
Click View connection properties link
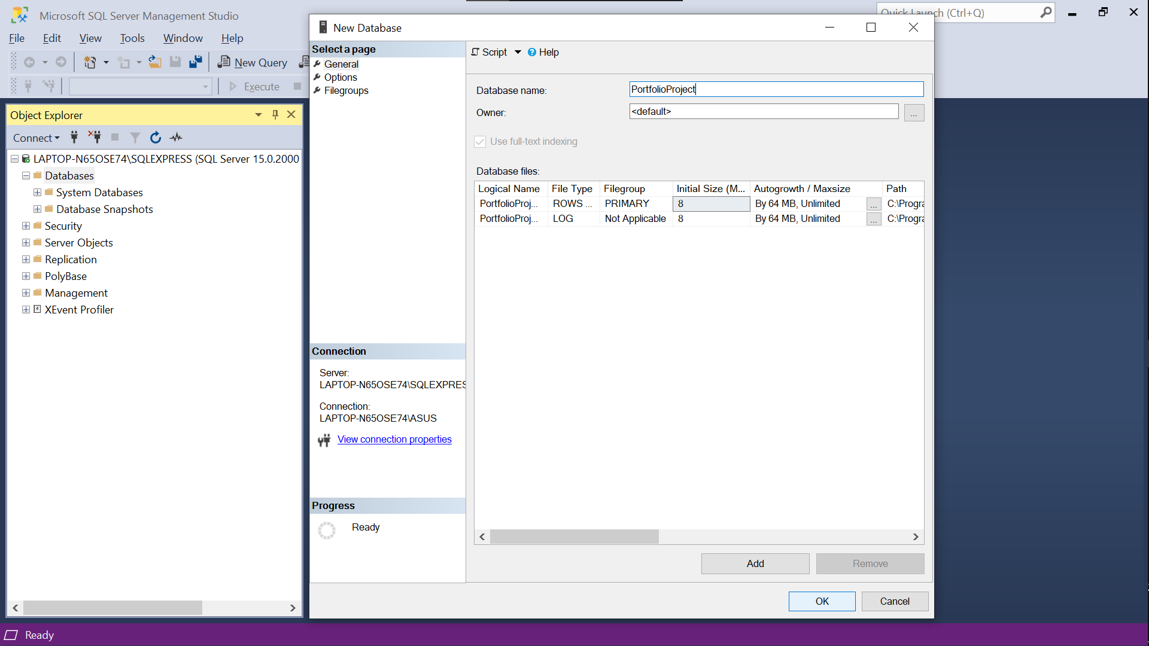click(x=394, y=440)
